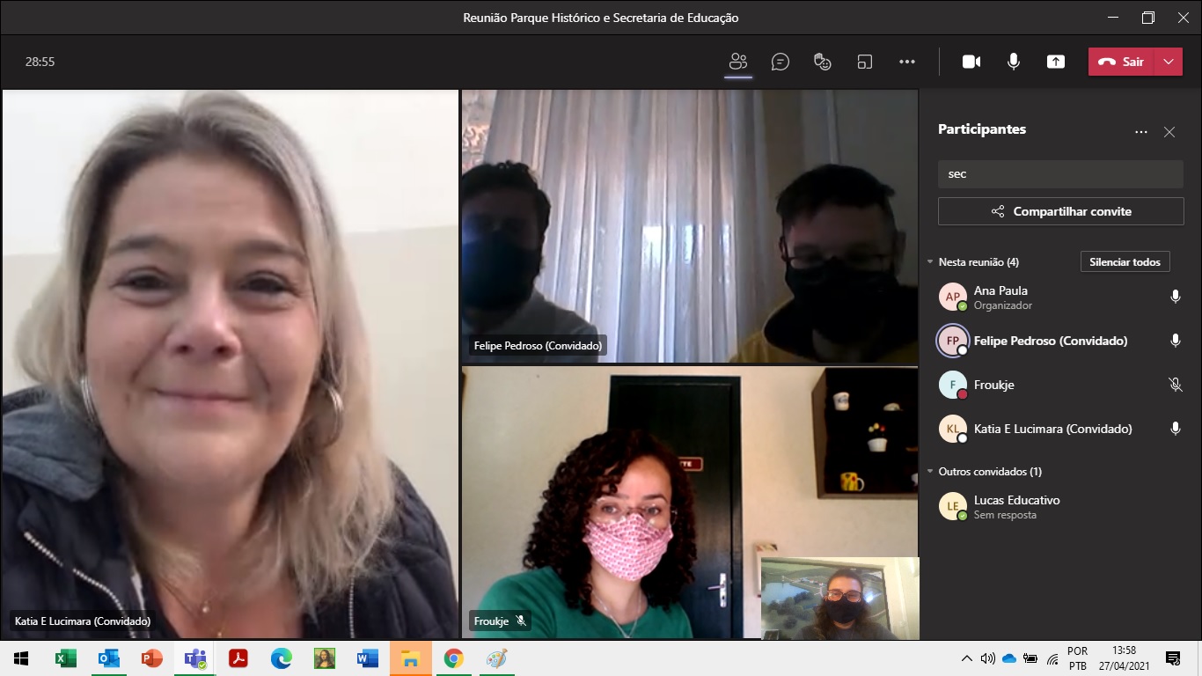Click Froukje's muted microphone icon
The height and width of the screenshot is (676, 1202).
pos(1175,385)
